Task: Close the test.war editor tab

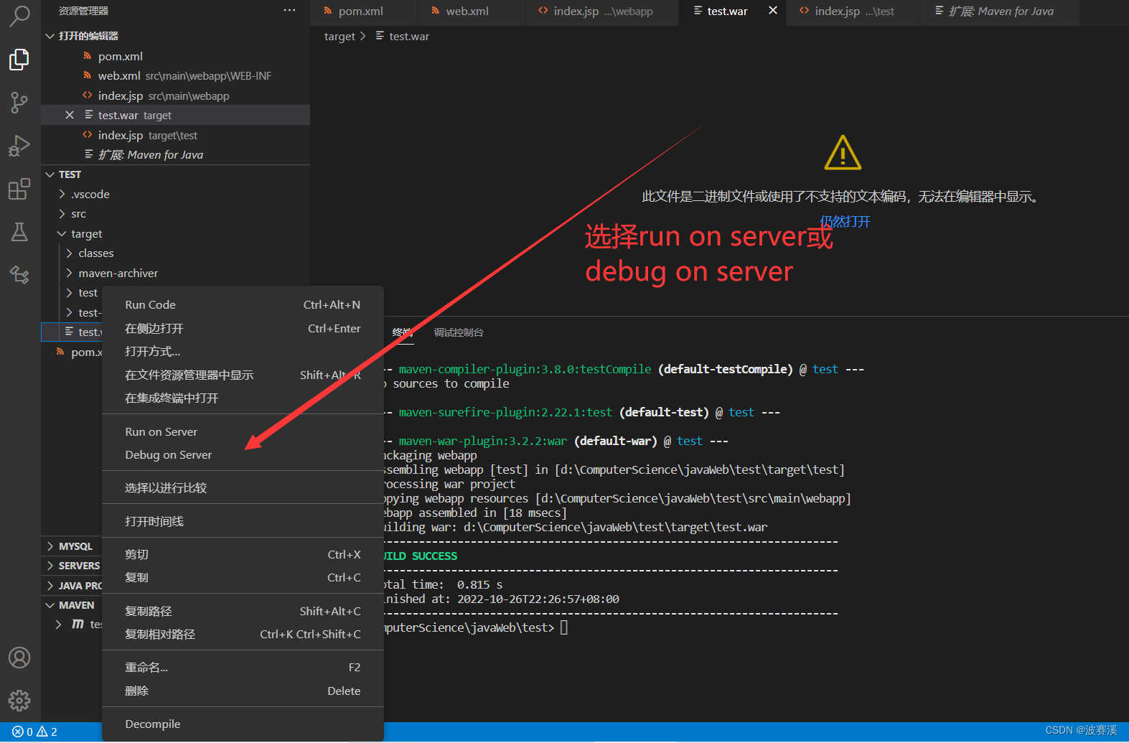Action: pyautogui.click(x=773, y=11)
